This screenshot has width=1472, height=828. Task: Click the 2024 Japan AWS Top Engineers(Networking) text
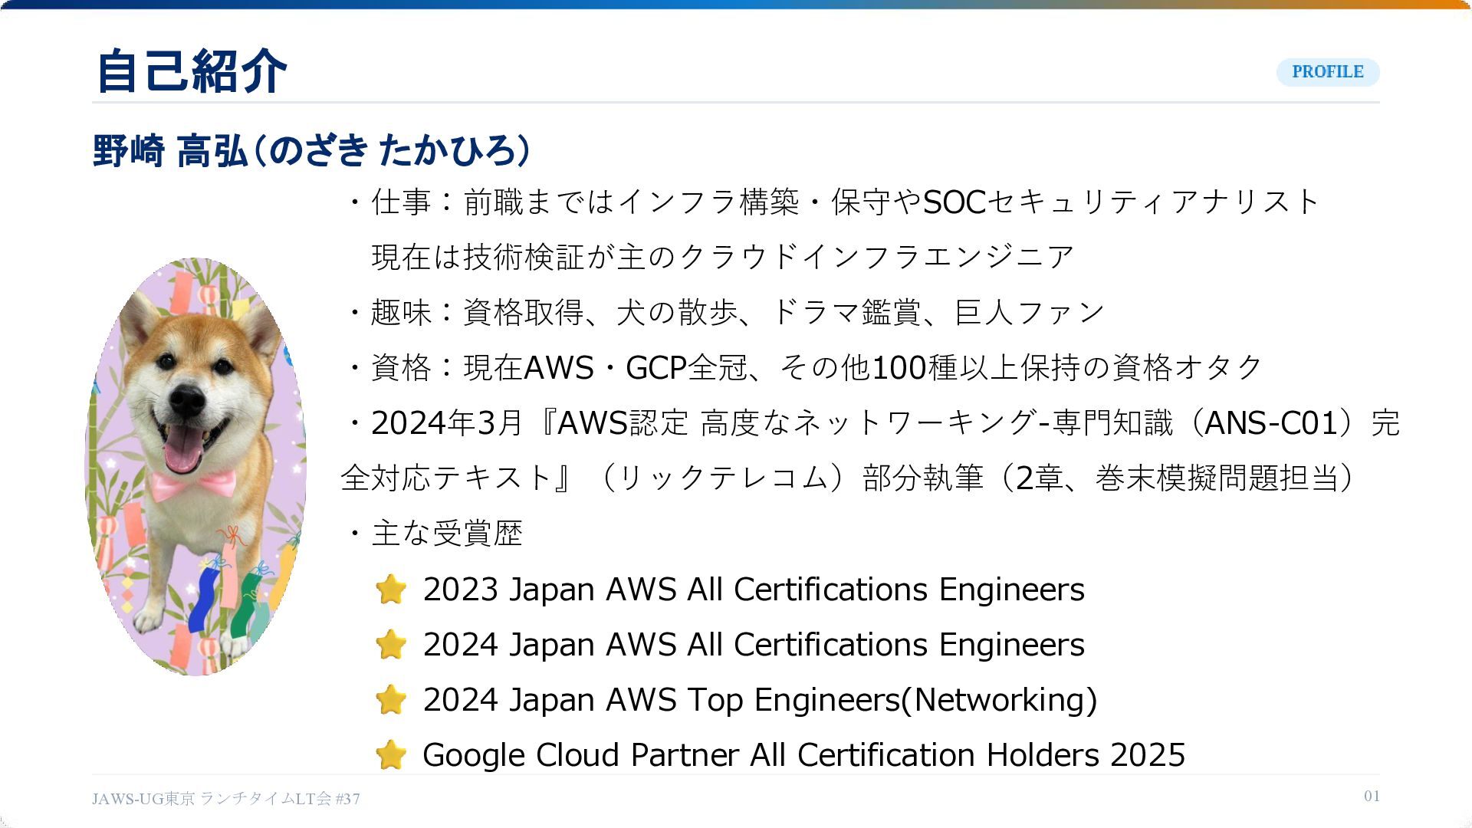coord(760,700)
